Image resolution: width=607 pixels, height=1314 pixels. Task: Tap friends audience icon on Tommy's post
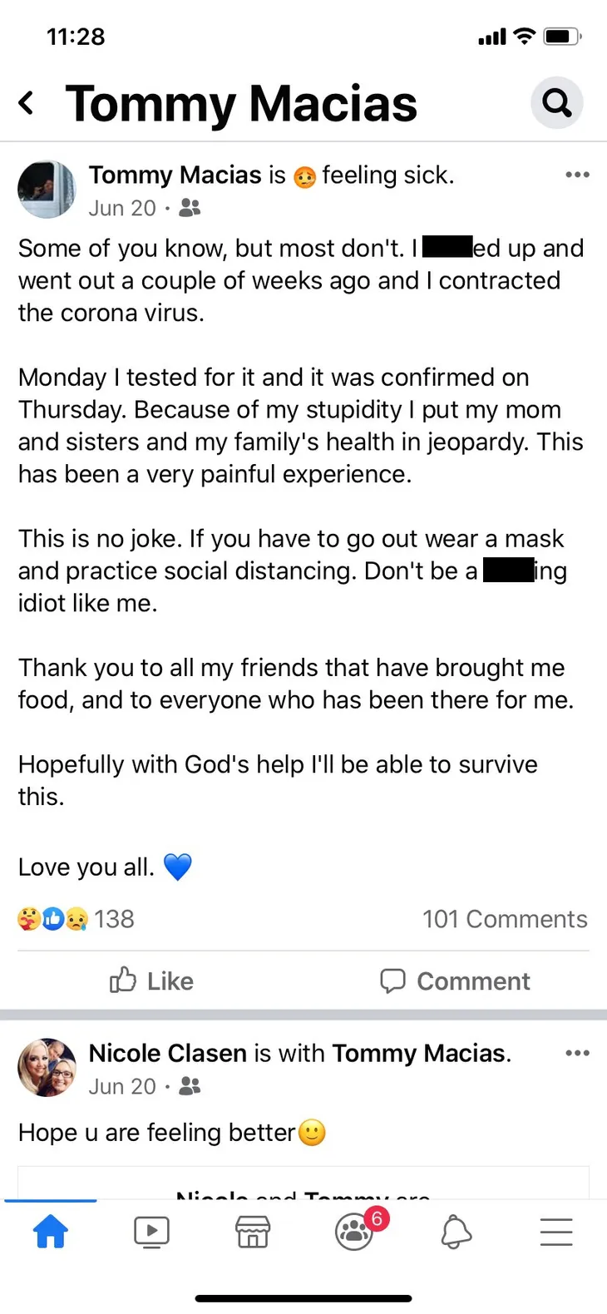pos(190,208)
